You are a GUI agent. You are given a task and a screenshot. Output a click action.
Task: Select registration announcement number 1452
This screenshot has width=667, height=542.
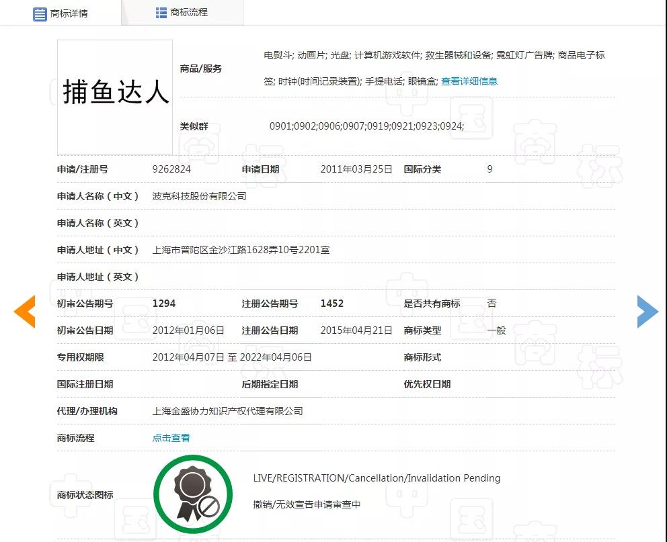click(331, 304)
